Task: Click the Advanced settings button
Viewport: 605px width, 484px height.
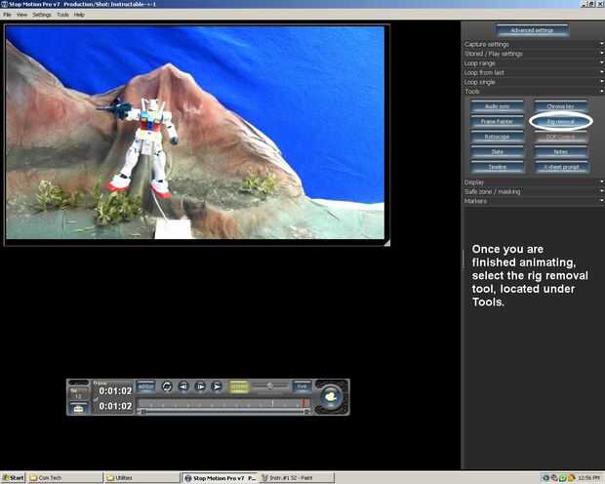Action: pyautogui.click(x=532, y=30)
